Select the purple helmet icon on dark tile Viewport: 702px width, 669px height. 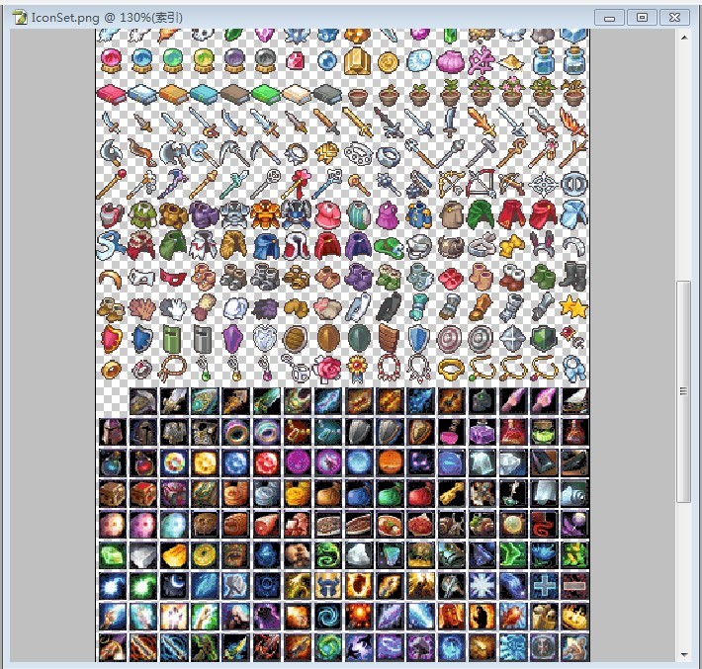pos(113,432)
